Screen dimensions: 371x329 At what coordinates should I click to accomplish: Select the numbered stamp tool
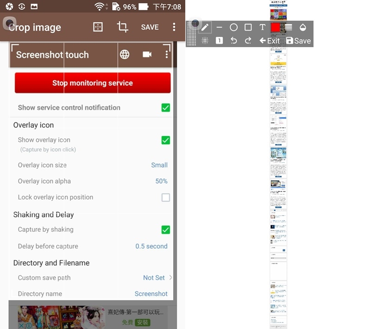click(220, 41)
